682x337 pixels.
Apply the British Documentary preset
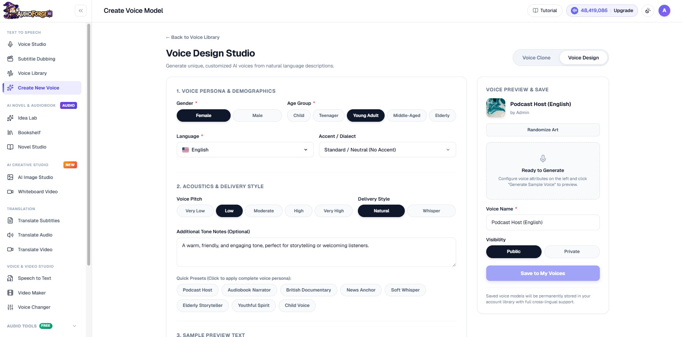tap(308, 290)
